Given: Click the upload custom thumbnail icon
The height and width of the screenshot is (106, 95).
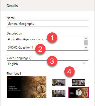Looking at the screenshot, I should (79, 92).
